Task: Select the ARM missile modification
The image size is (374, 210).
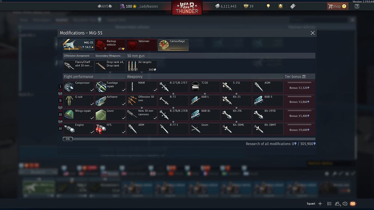Action: [142, 129]
